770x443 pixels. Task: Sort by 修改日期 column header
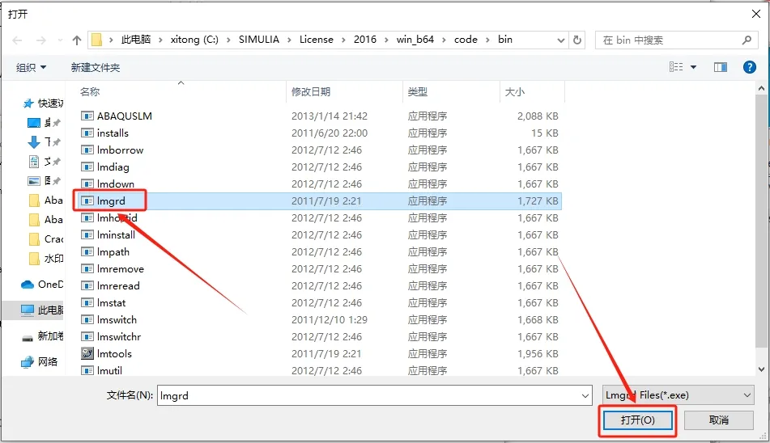tap(311, 91)
